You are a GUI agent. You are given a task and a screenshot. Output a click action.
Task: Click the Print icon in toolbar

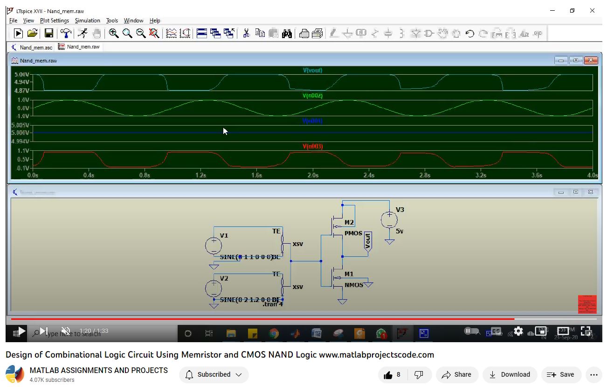point(304,33)
